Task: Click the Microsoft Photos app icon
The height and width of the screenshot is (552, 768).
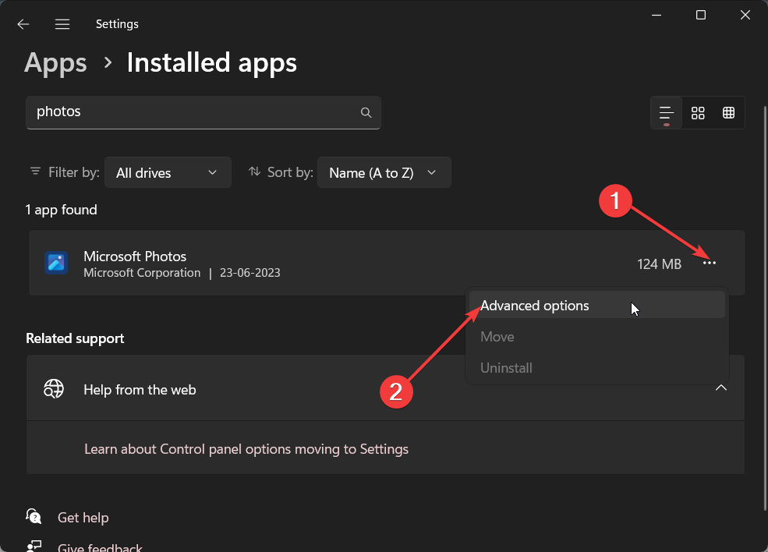Action: 56,263
